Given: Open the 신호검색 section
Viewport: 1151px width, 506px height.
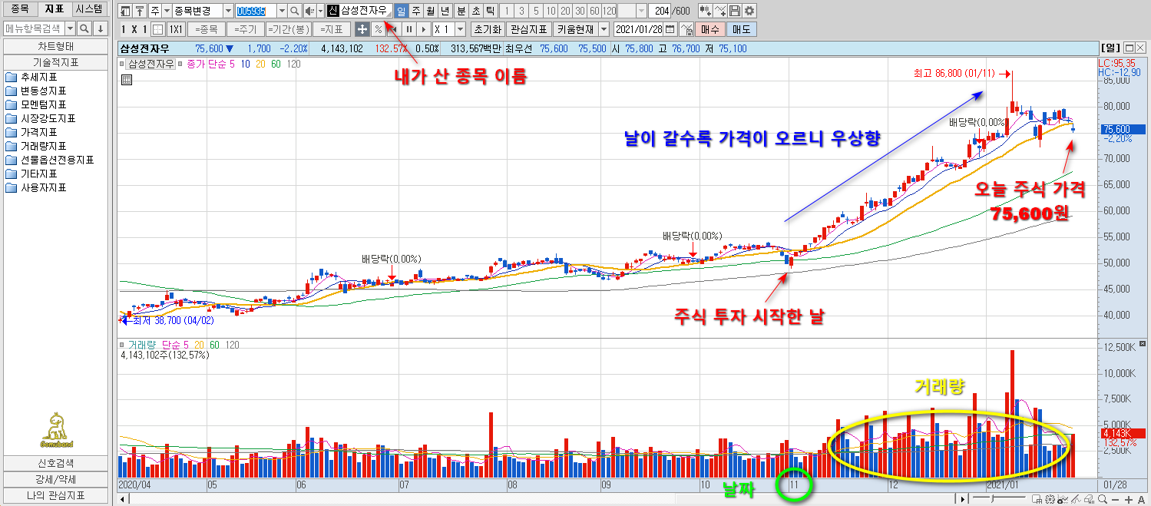Looking at the screenshot, I should coord(55,463).
